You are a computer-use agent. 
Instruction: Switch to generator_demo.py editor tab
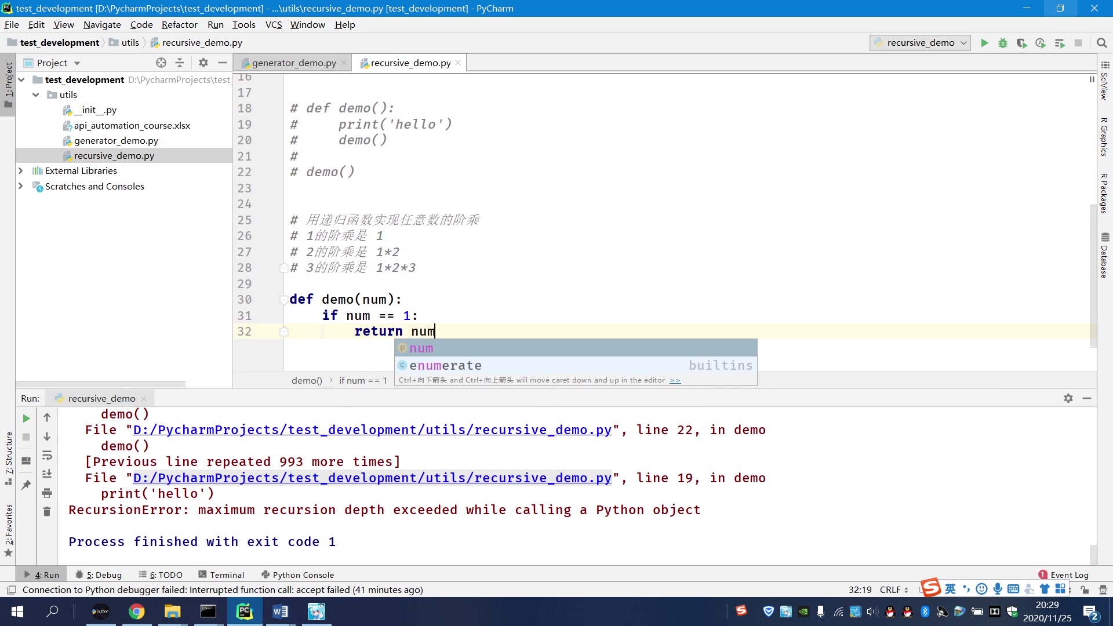point(293,63)
